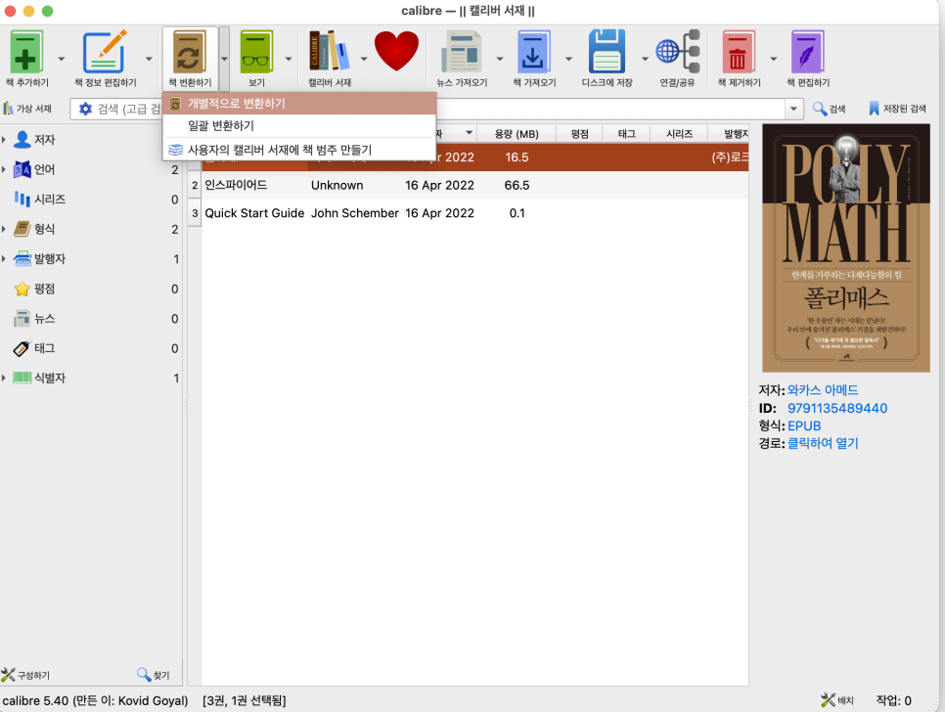Open the search history dropdown arrow
This screenshot has height=712, width=945.
[793, 109]
